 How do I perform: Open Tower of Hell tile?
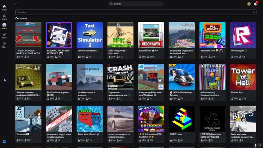tap(243, 82)
